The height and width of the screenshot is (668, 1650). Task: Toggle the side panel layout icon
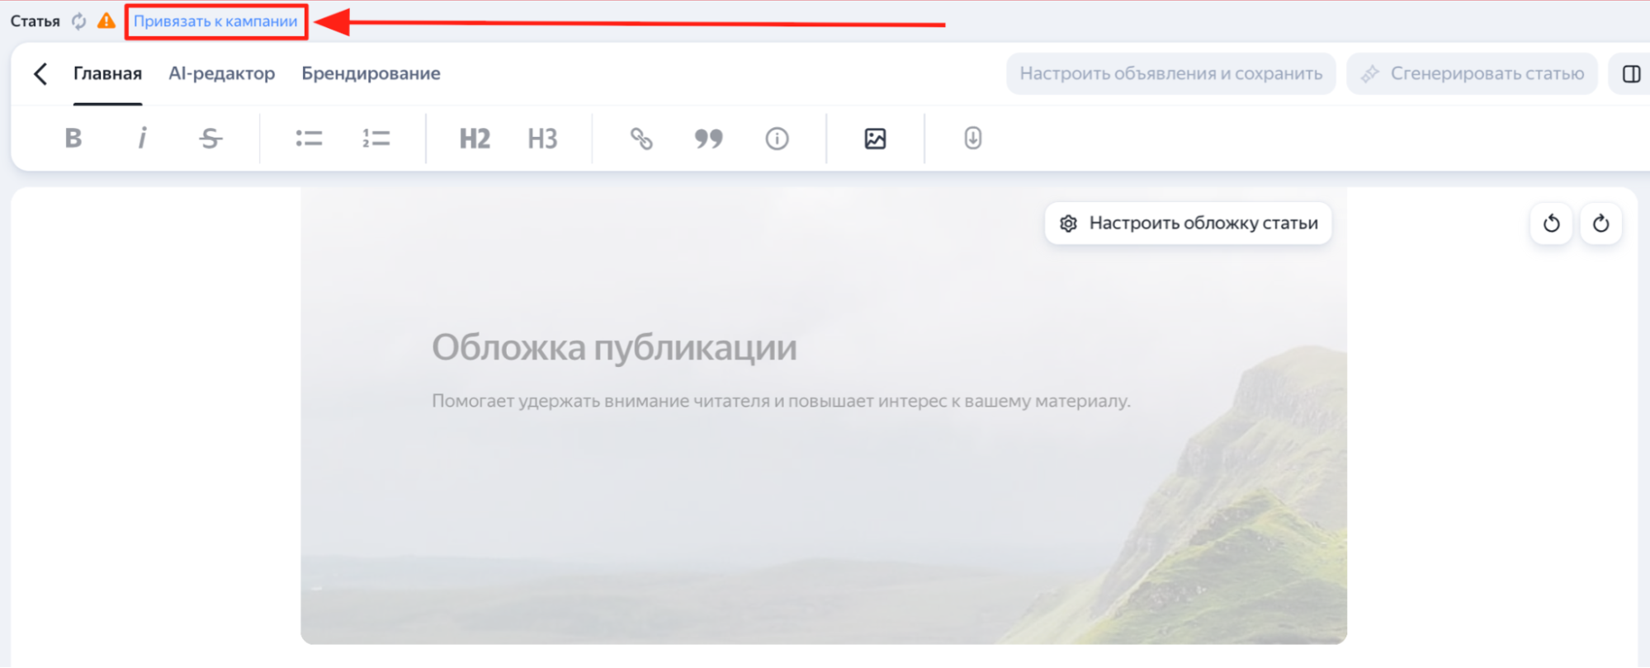[1631, 73]
